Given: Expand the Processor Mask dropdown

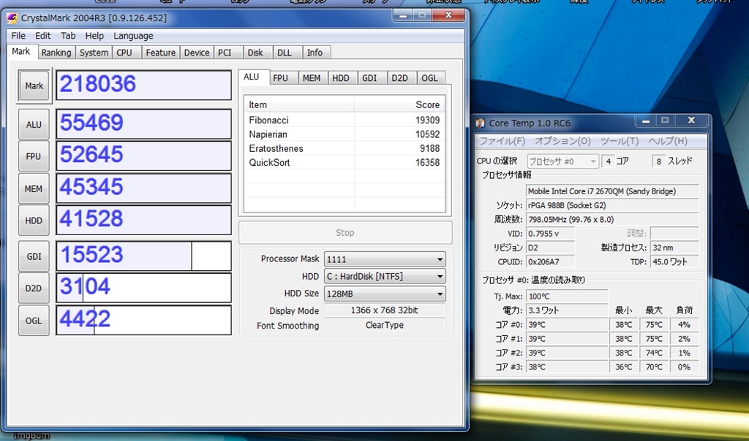Looking at the screenshot, I should click(385, 259).
